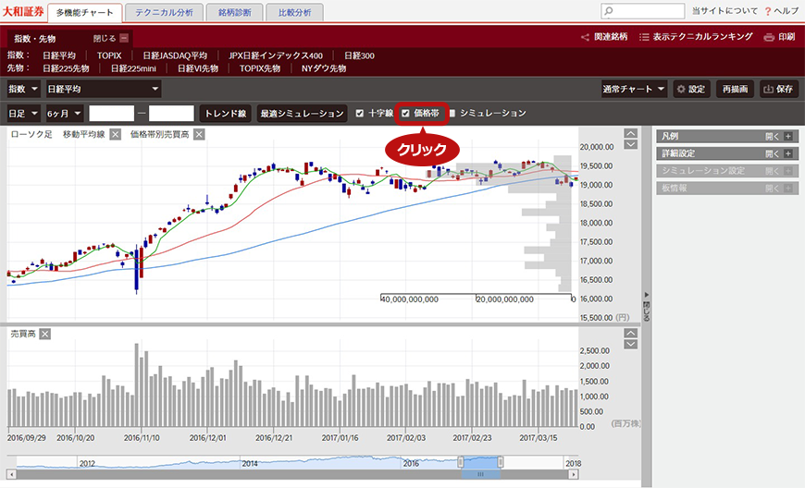This screenshot has width=805, height=488.
Task: Click the printer icon for 印刷
Action: [769, 37]
